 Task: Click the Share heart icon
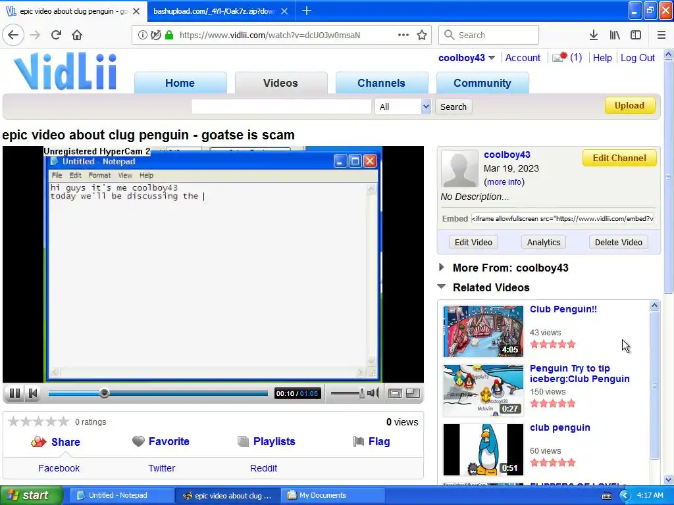pos(38,441)
